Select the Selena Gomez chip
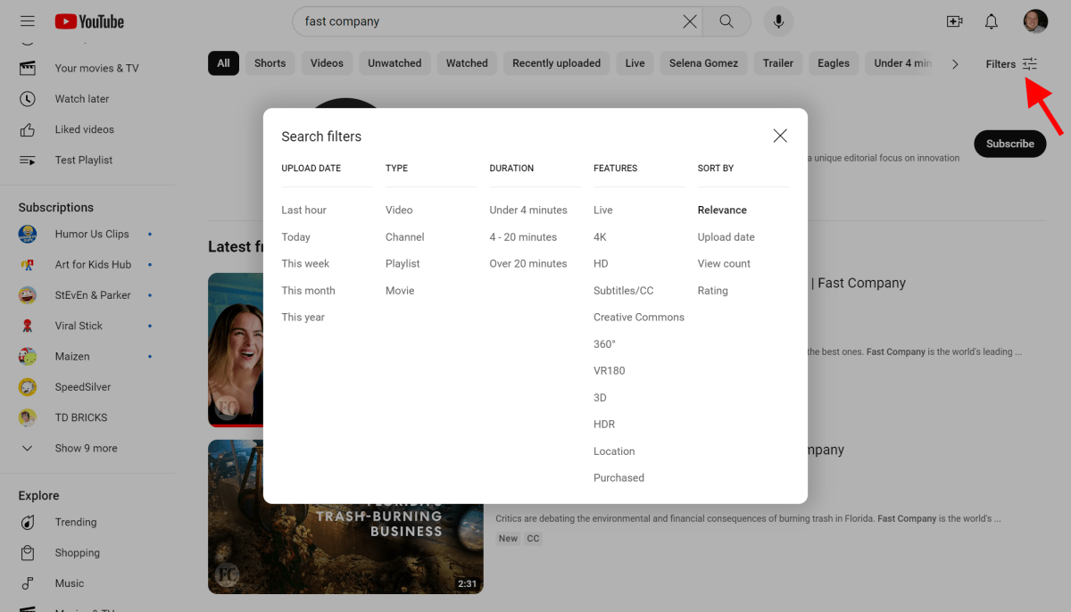The height and width of the screenshot is (612, 1071). 703,63
